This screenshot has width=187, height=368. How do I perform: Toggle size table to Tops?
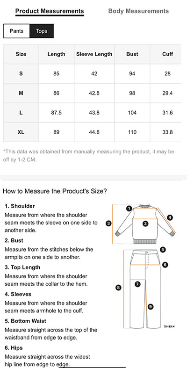42,31
